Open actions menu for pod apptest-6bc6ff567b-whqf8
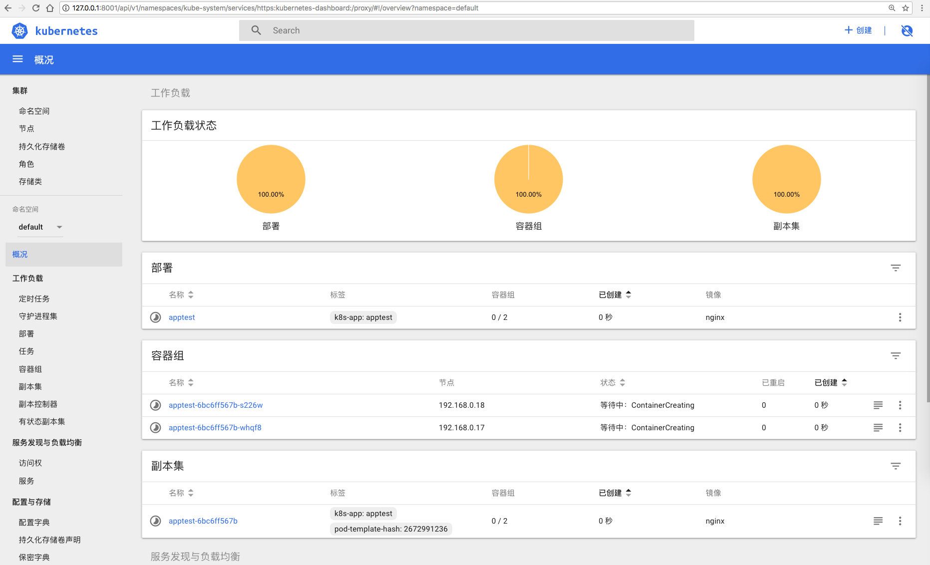This screenshot has height=565, width=930. [900, 428]
